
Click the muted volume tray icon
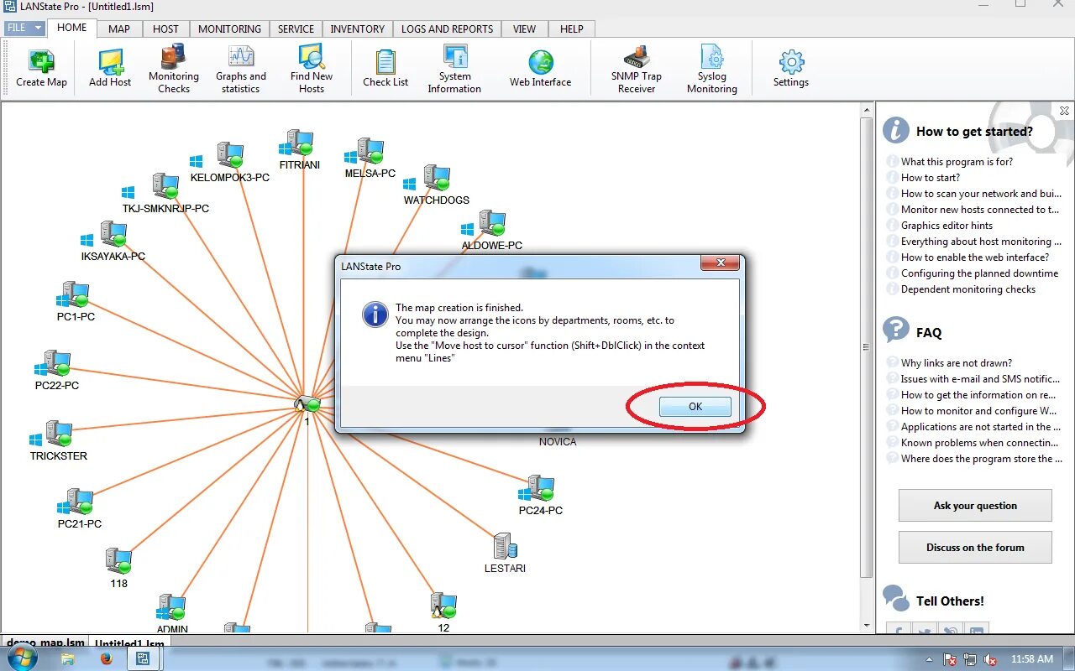click(x=990, y=659)
